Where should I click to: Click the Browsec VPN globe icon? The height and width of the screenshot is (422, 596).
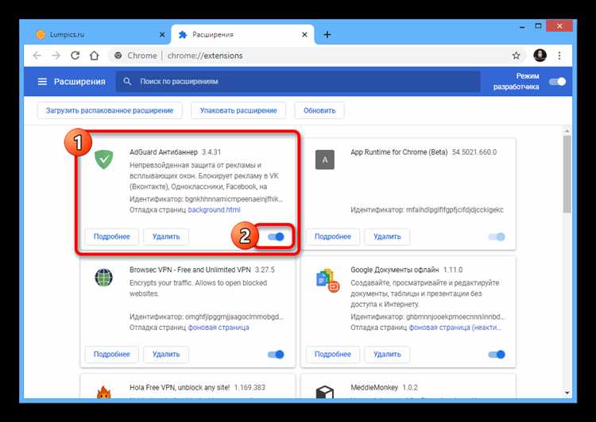pos(104,278)
